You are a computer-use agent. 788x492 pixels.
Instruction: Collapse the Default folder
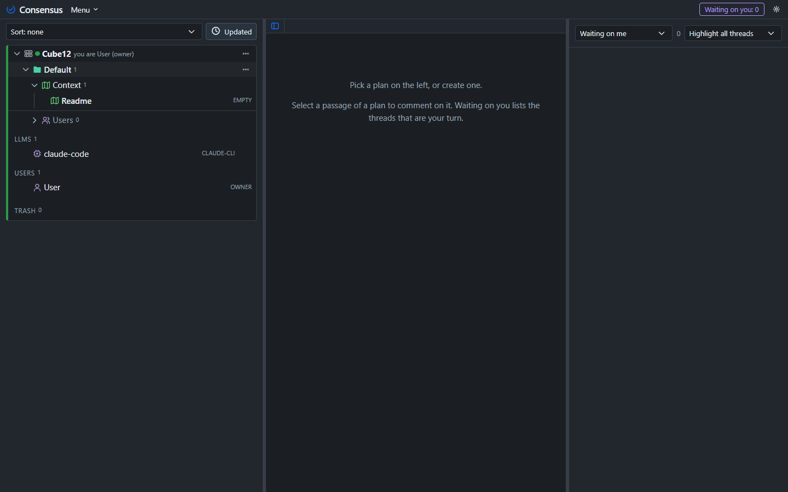26,69
